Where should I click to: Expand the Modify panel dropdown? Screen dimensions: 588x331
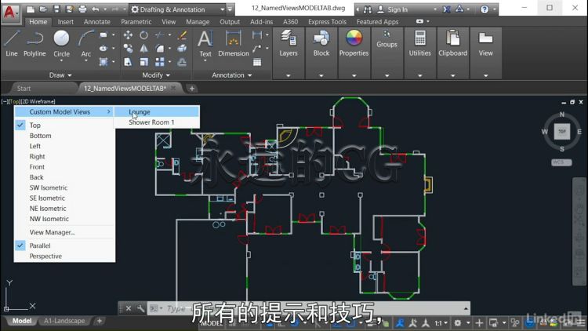pyautogui.click(x=156, y=75)
